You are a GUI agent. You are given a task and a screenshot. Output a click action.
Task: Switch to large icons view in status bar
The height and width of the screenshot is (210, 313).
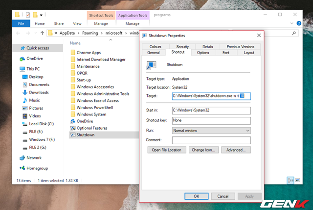tap(298, 180)
